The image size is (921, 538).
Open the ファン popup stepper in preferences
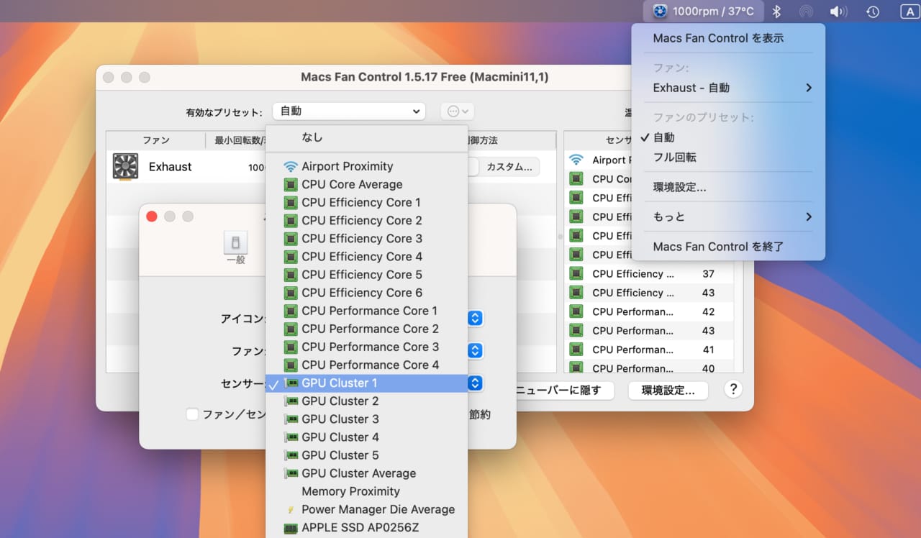475,350
